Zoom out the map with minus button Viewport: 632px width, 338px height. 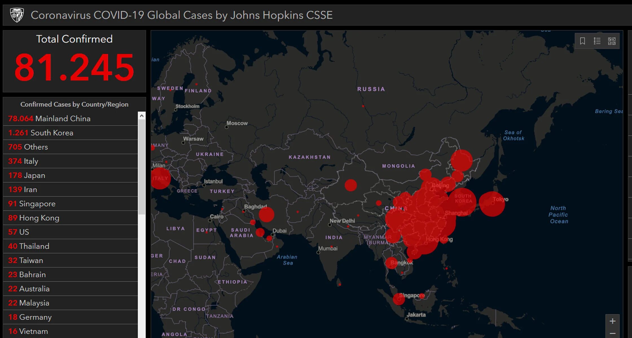612,333
